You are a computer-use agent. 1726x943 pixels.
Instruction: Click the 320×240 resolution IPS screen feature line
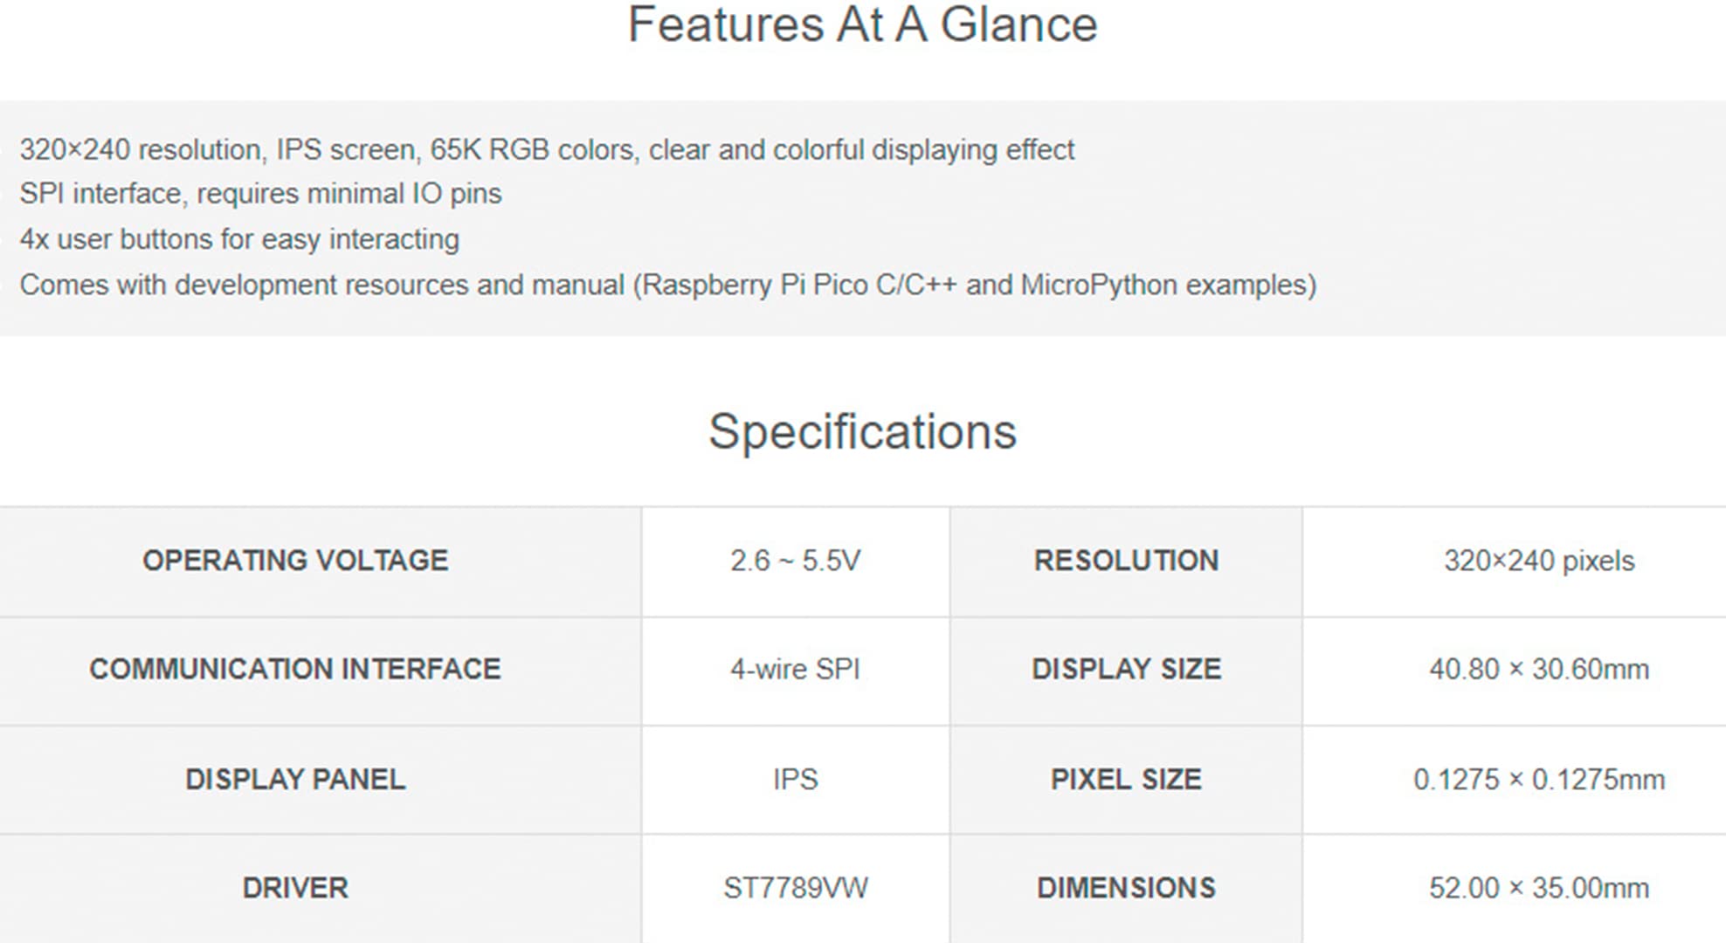coord(547,150)
